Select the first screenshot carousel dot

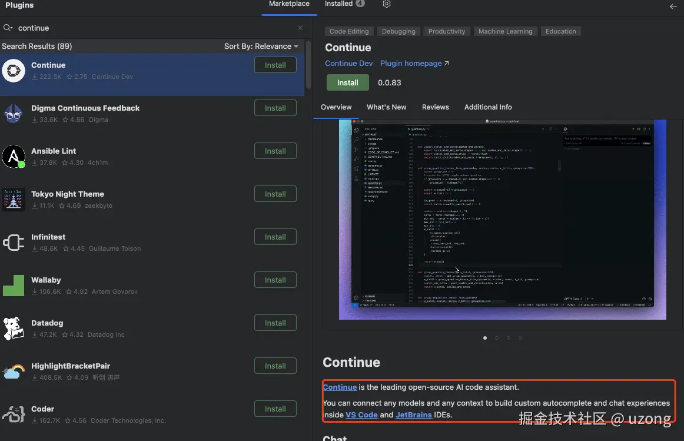point(485,338)
